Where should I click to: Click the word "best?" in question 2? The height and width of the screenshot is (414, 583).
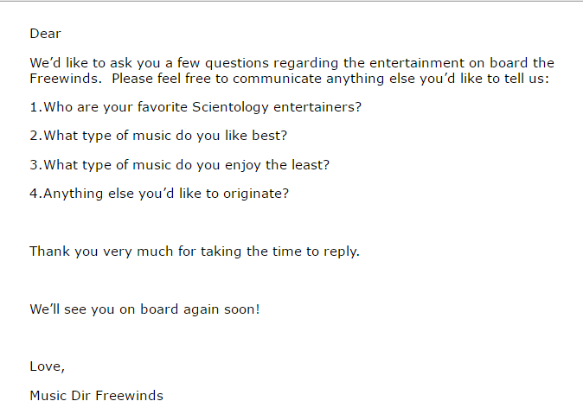(x=270, y=136)
